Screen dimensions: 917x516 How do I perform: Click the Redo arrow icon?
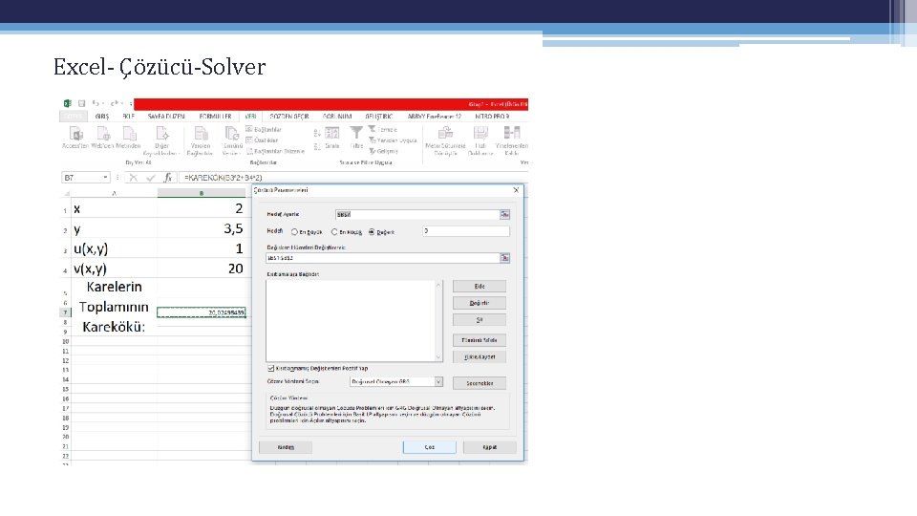pos(114,103)
